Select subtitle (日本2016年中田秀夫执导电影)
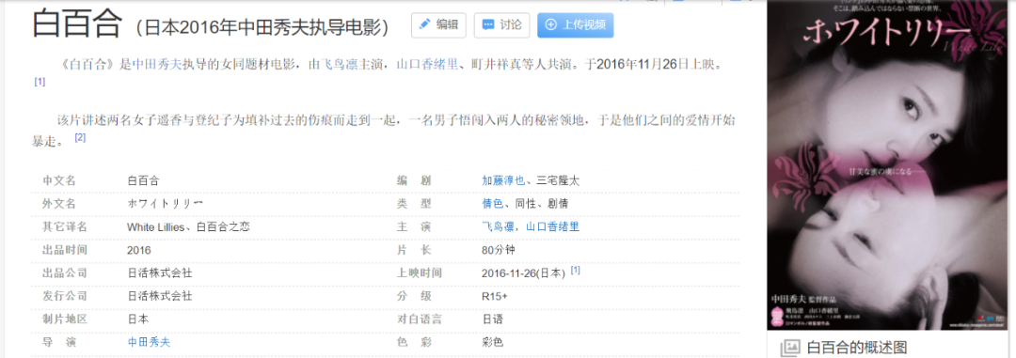This screenshot has height=358, width=1016. [x=262, y=28]
